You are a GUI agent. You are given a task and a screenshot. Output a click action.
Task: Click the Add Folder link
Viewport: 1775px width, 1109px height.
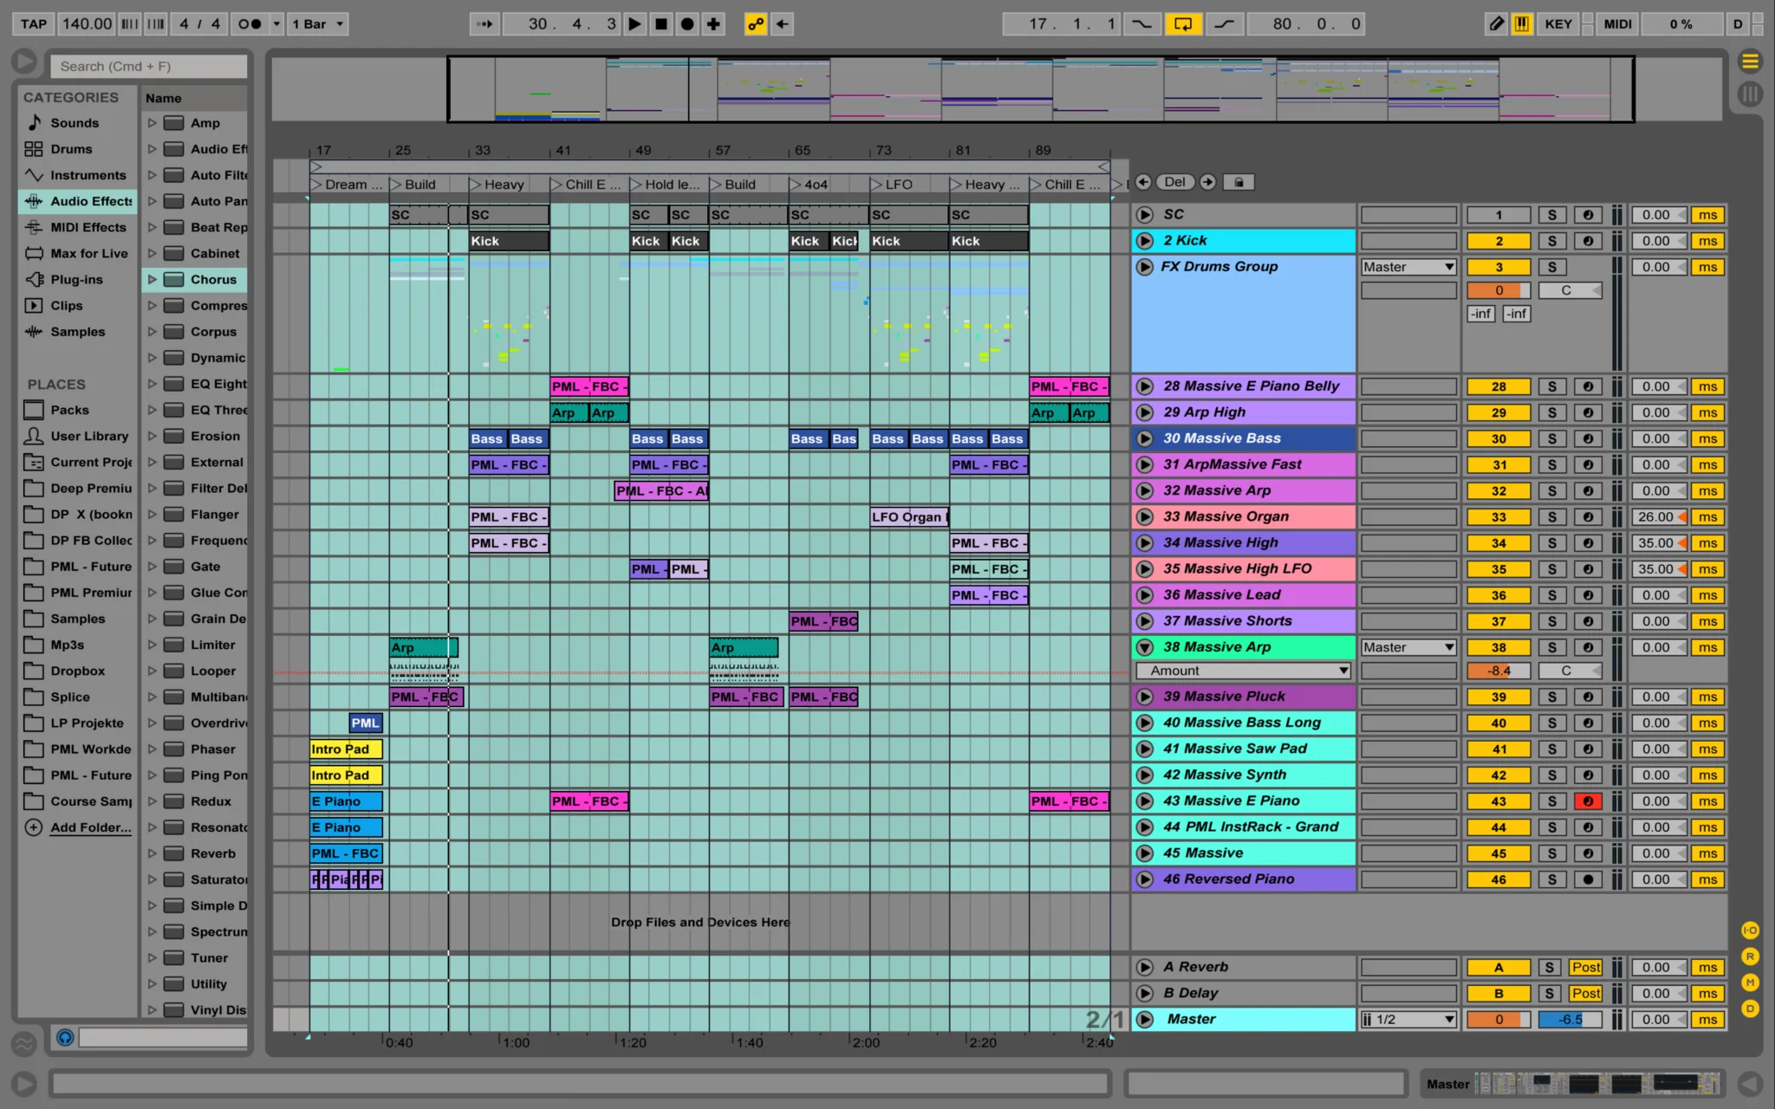pyautogui.click(x=90, y=827)
